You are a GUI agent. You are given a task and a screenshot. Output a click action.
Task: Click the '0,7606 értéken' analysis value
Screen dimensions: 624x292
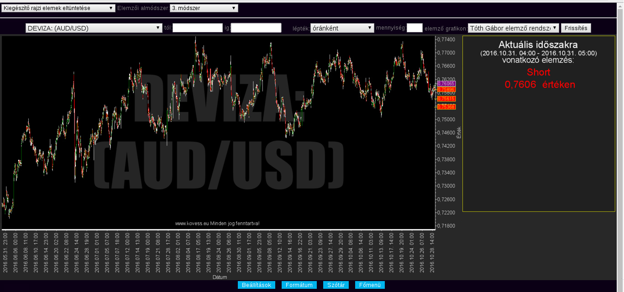point(540,85)
